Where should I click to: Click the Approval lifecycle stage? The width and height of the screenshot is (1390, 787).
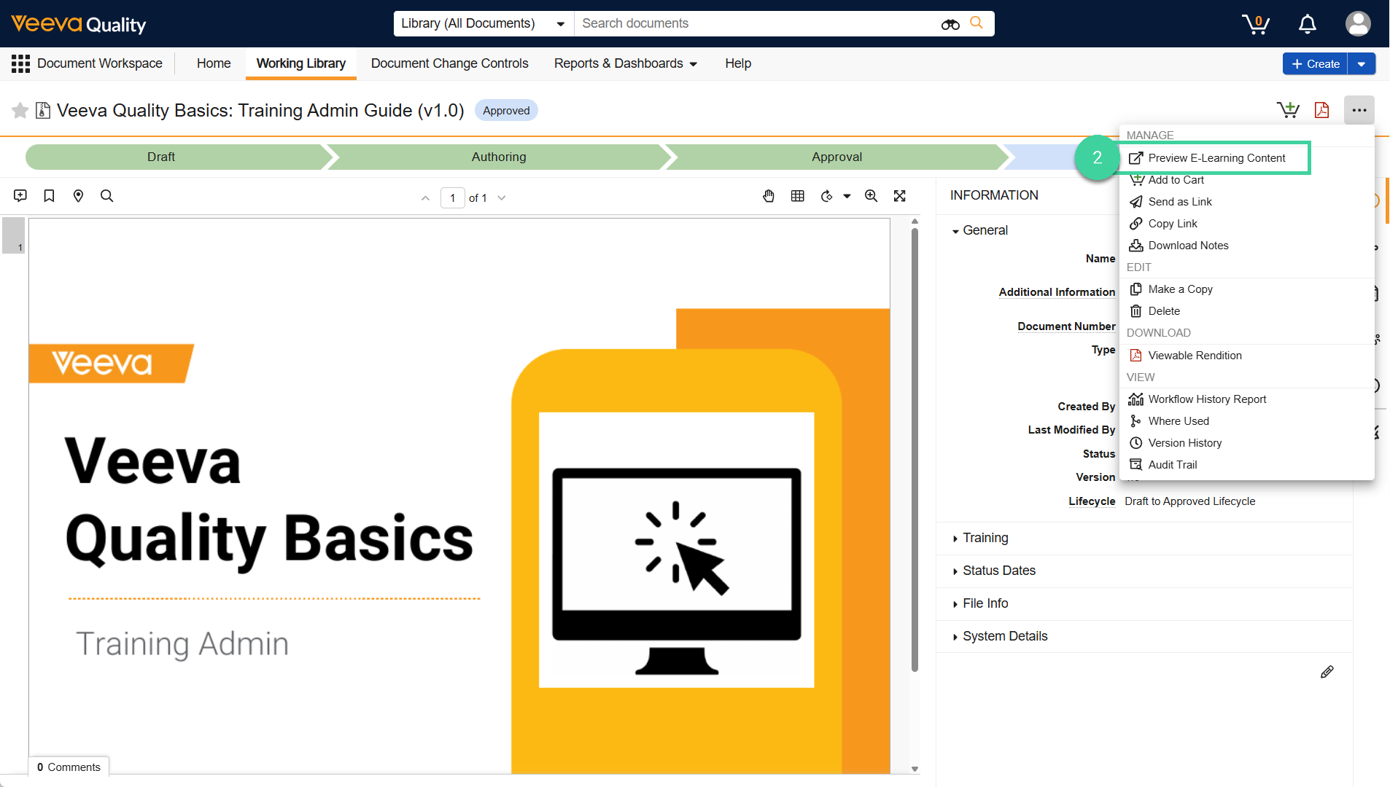tap(837, 157)
